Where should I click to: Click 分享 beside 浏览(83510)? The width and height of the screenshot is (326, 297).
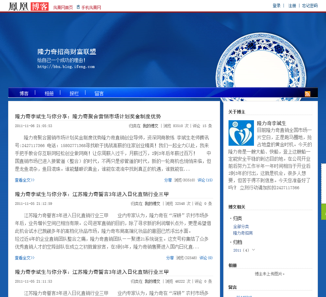click(168, 180)
